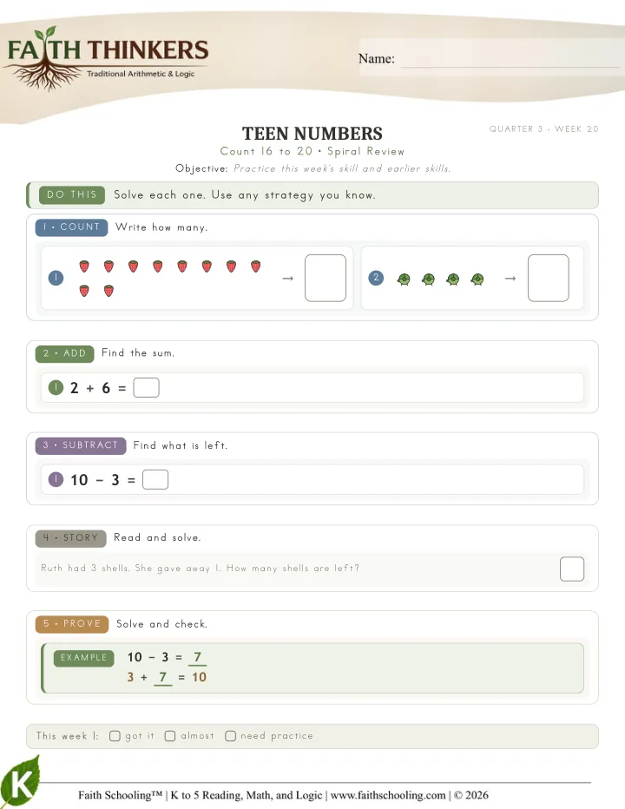Click the turtle count answer box

point(548,278)
